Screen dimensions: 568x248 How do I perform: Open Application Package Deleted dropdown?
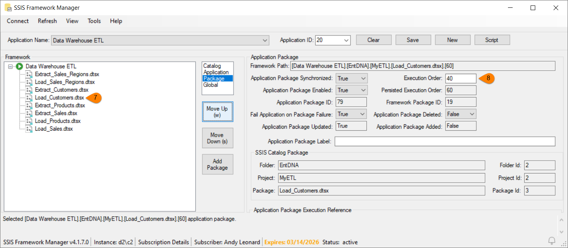(x=472, y=114)
